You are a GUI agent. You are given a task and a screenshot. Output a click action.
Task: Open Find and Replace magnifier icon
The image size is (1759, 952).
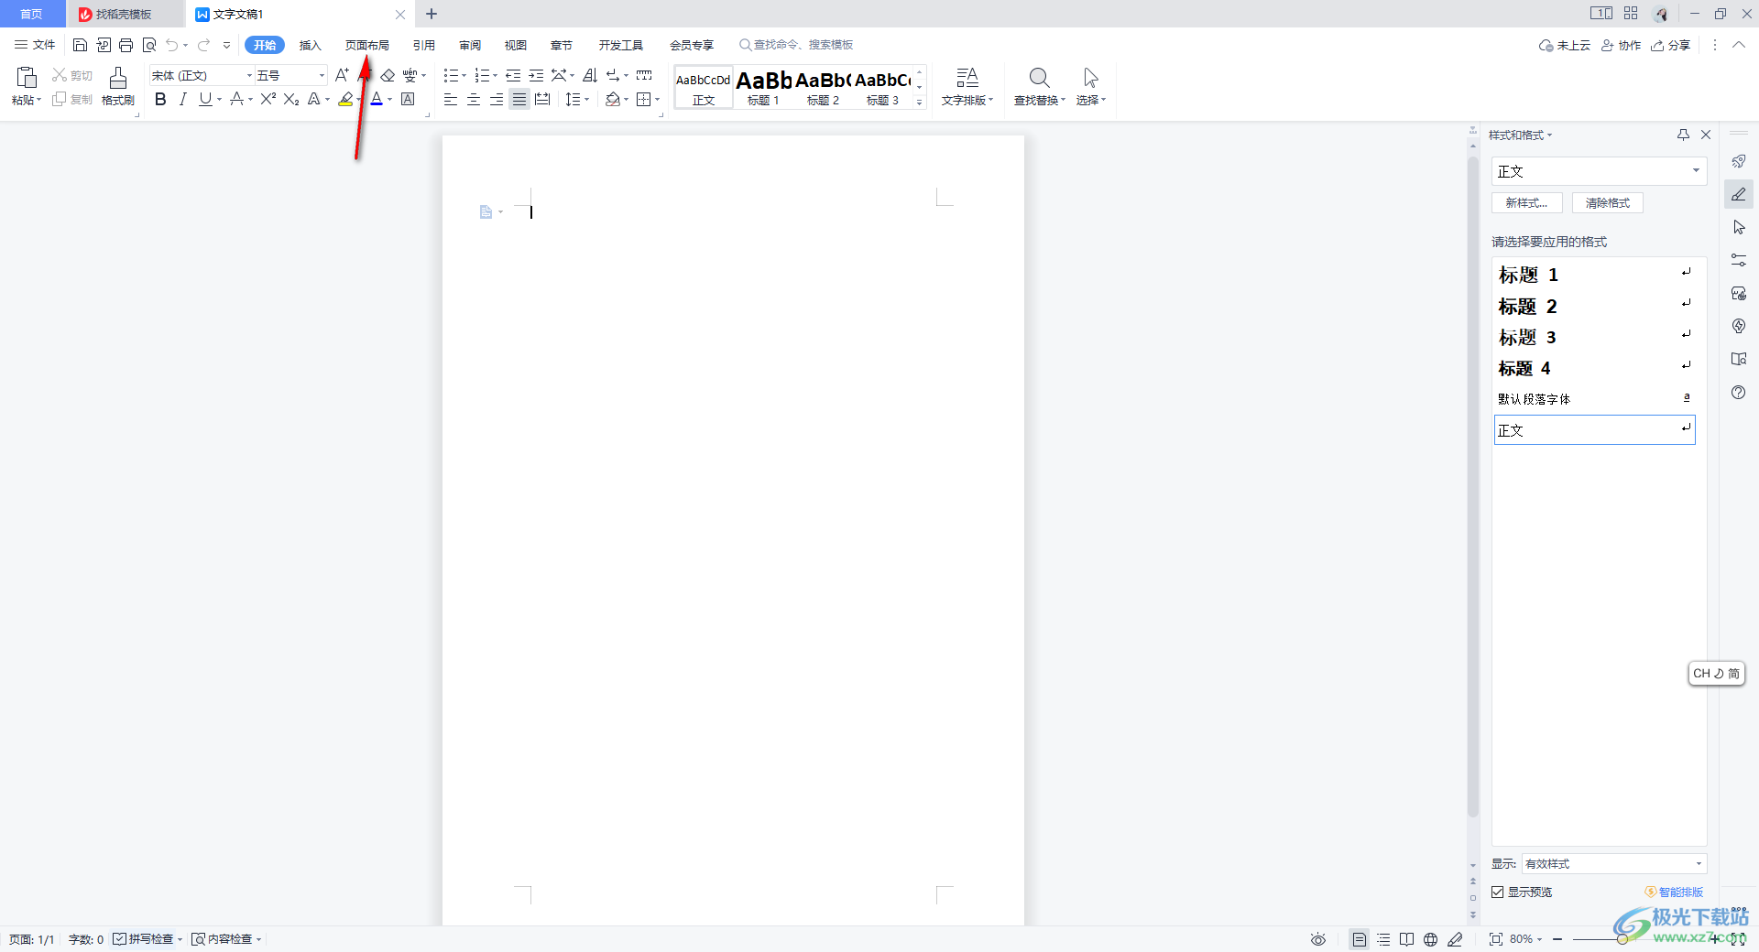coord(1039,77)
